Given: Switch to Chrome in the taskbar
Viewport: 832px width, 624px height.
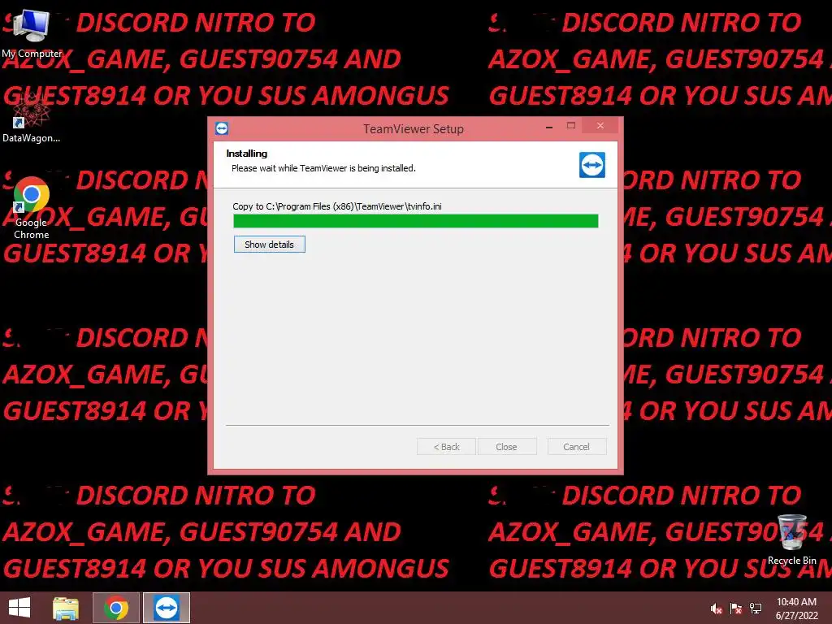Looking at the screenshot, I should coord(116,608).
